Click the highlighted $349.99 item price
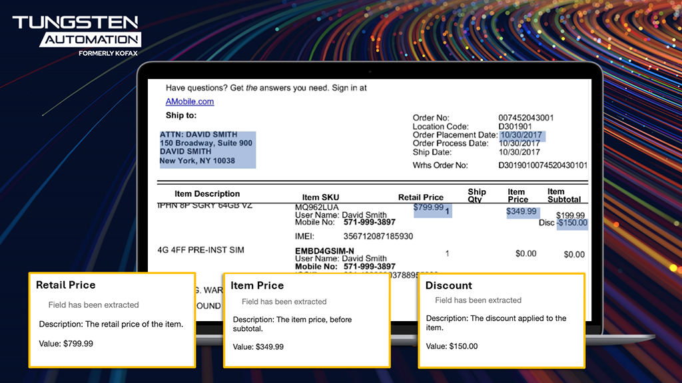The height and width of the screenshot is (383, 682). click(x=521, y=211)
